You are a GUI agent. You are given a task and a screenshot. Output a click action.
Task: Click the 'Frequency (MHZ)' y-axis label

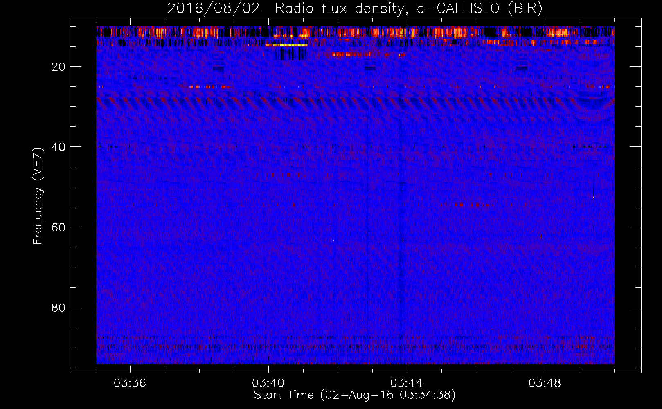(37, 196)
